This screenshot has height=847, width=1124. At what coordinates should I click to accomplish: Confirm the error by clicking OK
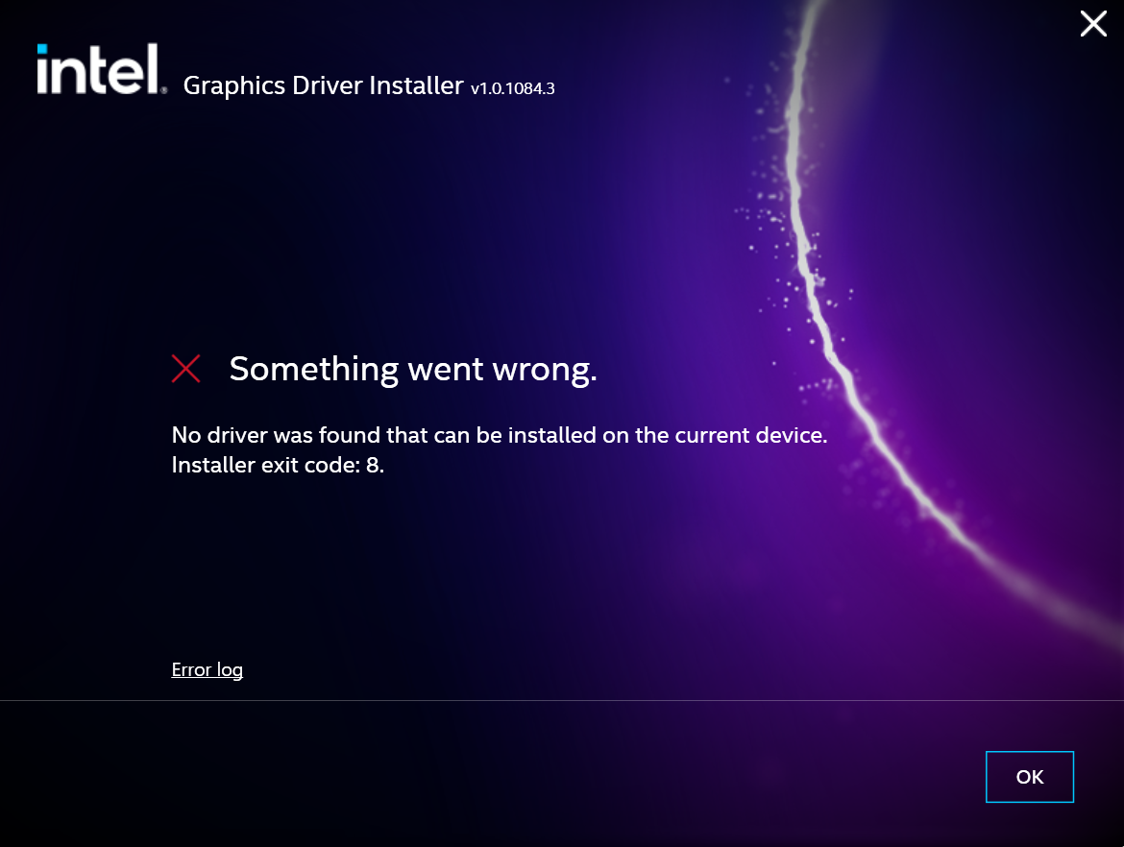[x=1030, y=777]
